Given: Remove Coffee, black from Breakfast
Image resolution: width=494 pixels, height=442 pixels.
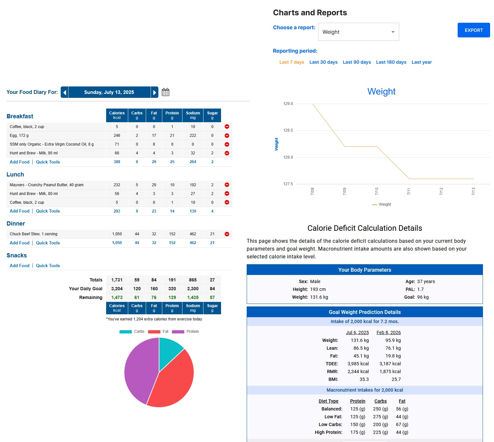Looking at the screenshot, I should pyautogui.click(x=227, y=126).
